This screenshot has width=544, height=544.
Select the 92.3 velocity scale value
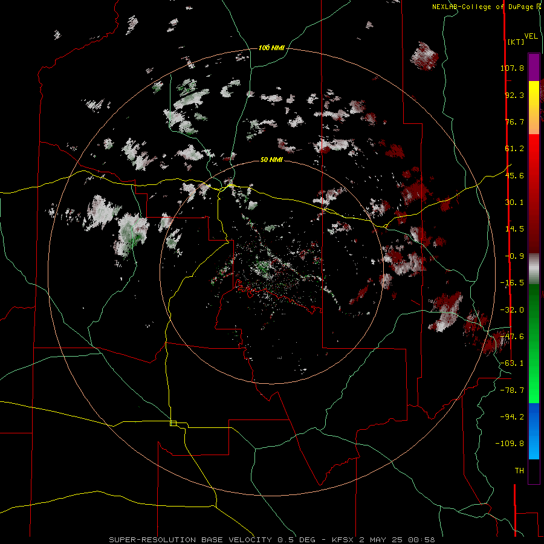click(x=514, y=95)
